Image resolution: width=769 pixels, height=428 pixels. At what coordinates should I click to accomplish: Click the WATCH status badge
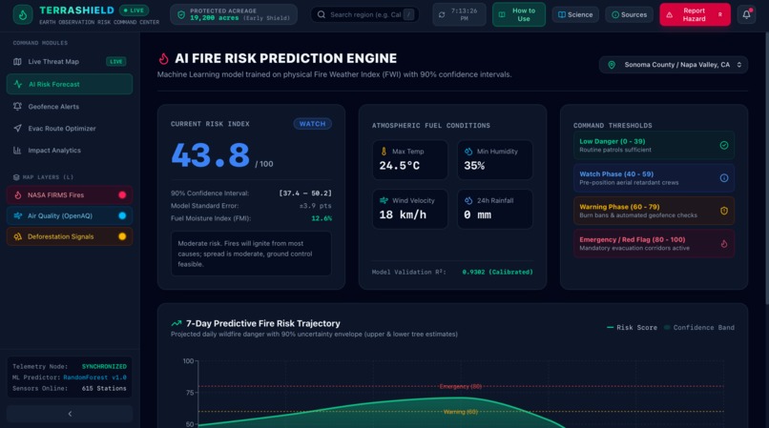click(x=312, y=124)
